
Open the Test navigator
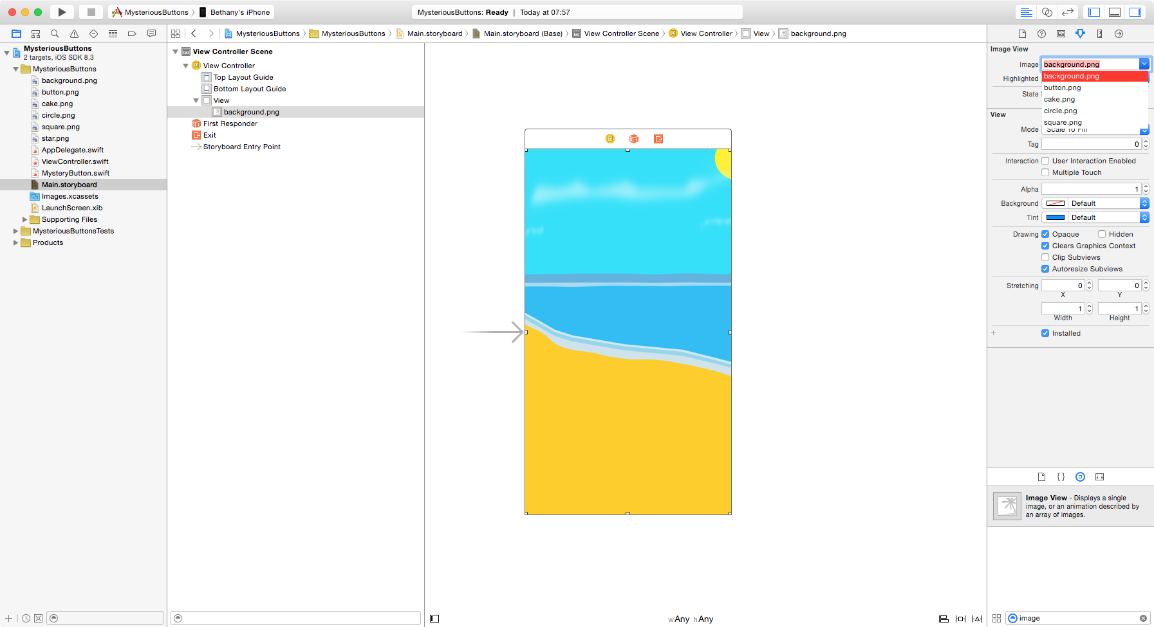click(x=93, y=33)
